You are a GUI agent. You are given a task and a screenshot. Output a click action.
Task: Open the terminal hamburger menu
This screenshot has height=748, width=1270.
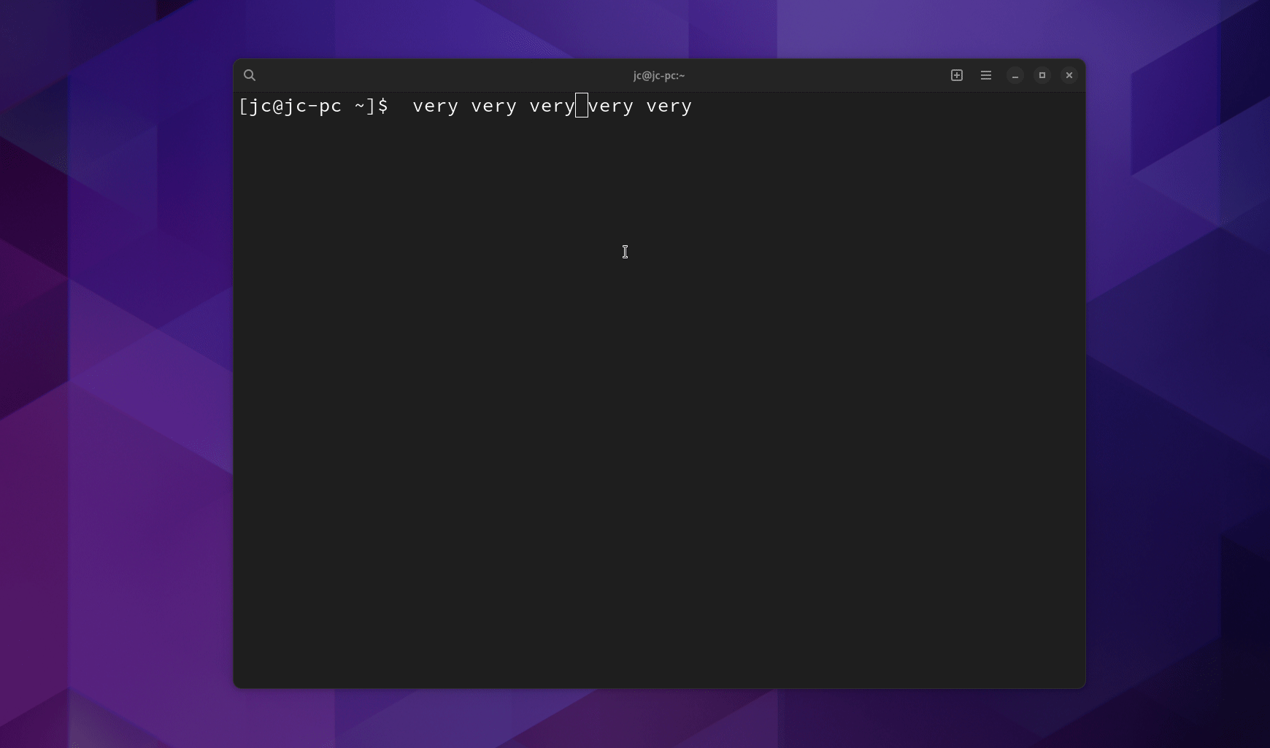pos(986,75)
